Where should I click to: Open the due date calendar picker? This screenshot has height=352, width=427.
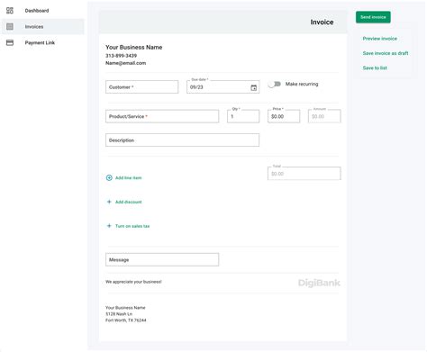tap(254, 87)
